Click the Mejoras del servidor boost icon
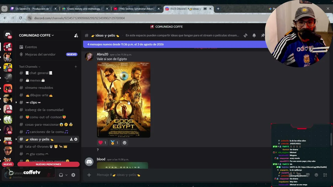Viewport: 333px width, 187px height. pos(21,54)
